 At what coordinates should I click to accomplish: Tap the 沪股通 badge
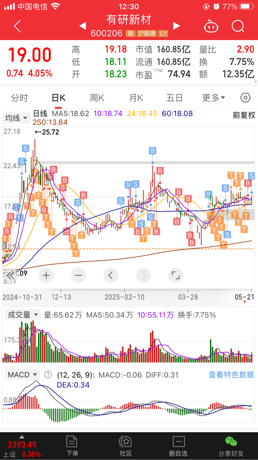[146, 33]
